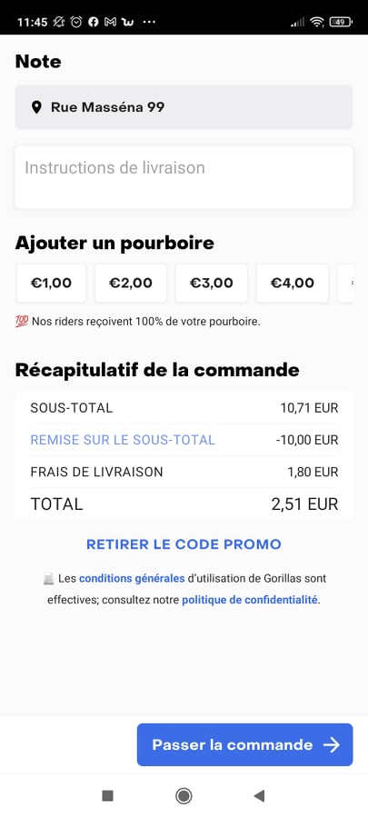Screen dimensions: 368x818
Task: Tap the arrow icon on Passer la commande
Action: pyautogui.click(x=332, y=744)
